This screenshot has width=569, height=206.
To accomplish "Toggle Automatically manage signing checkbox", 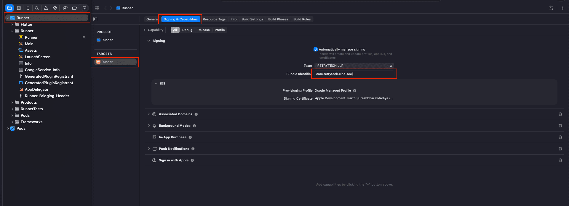I will (x=316, y=49).
